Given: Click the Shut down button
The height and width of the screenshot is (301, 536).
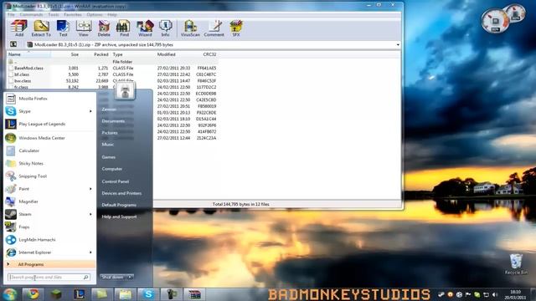Looking at the screenshot, I should point(113,277).
